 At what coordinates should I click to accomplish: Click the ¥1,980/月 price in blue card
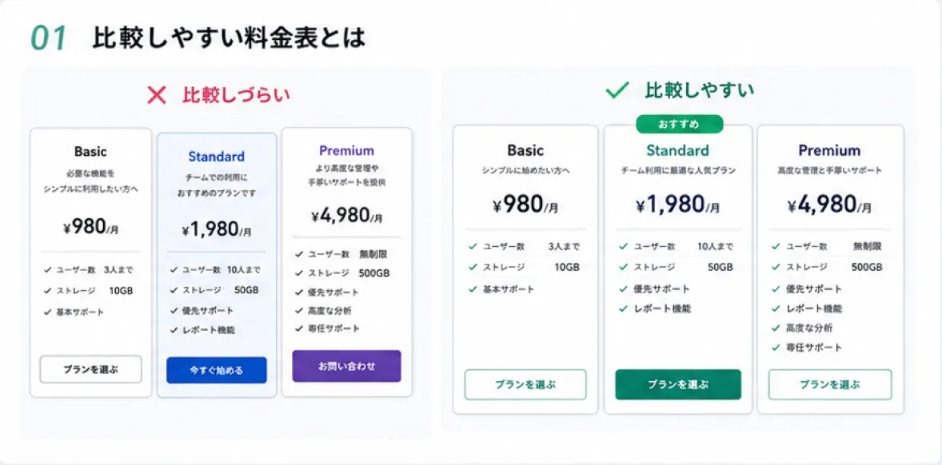[216, 229]
